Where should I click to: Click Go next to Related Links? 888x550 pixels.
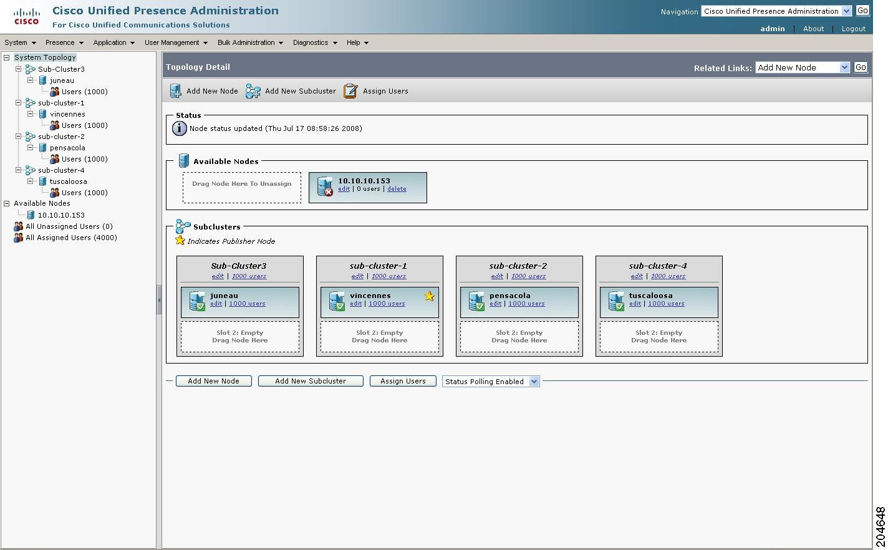click(x=861, y=67)
